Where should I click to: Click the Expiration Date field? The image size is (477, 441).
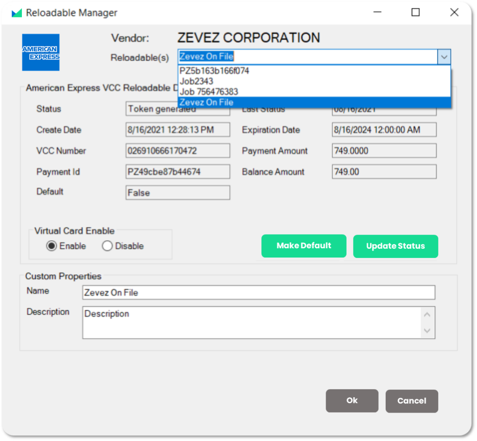coord(384,130)
